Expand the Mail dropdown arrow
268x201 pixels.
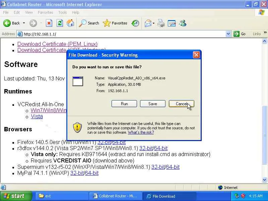(153, 23)
